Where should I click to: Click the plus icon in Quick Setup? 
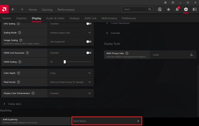138,121
